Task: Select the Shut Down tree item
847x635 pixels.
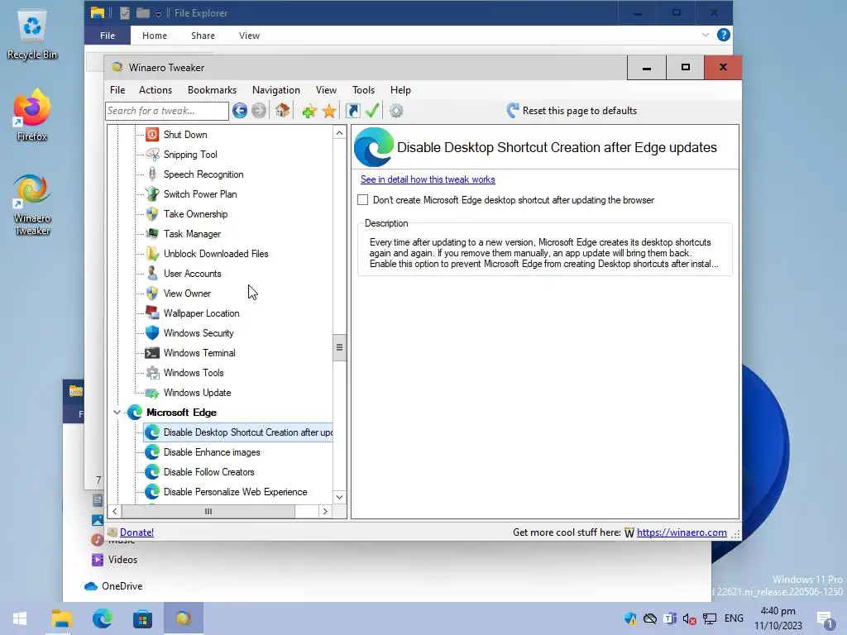Action: click(x=185, y=135)
